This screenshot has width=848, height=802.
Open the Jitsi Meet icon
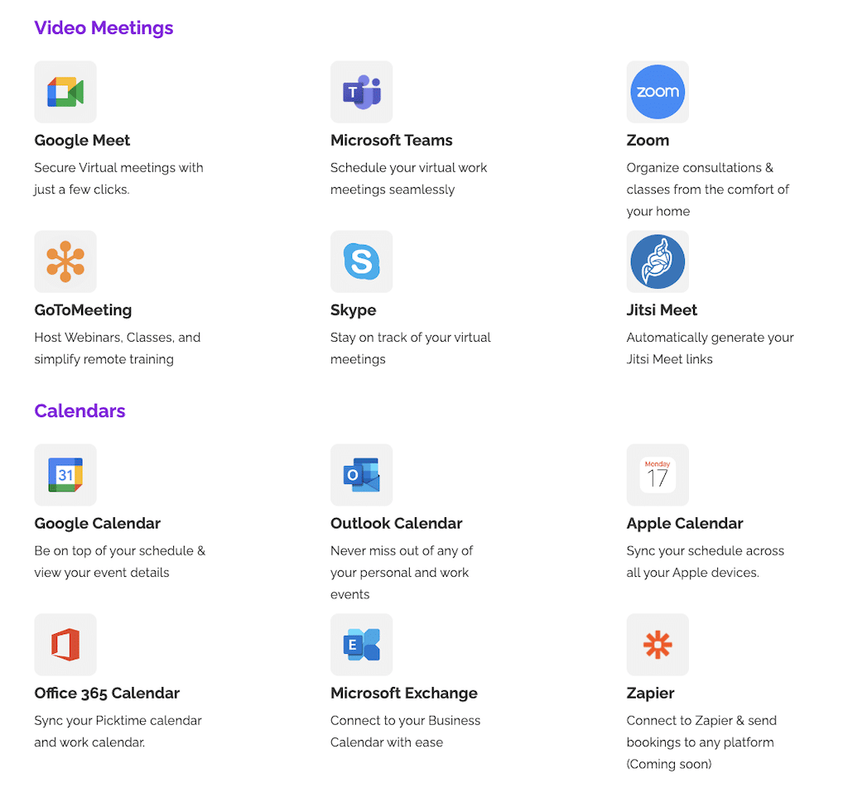[658, 262]
